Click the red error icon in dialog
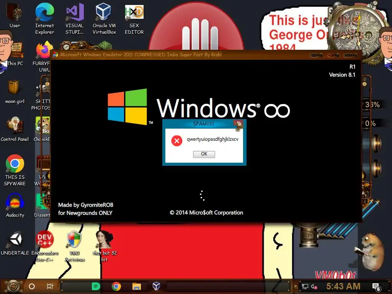This screenshot has width=392, height=294. (x=177, y=141)
